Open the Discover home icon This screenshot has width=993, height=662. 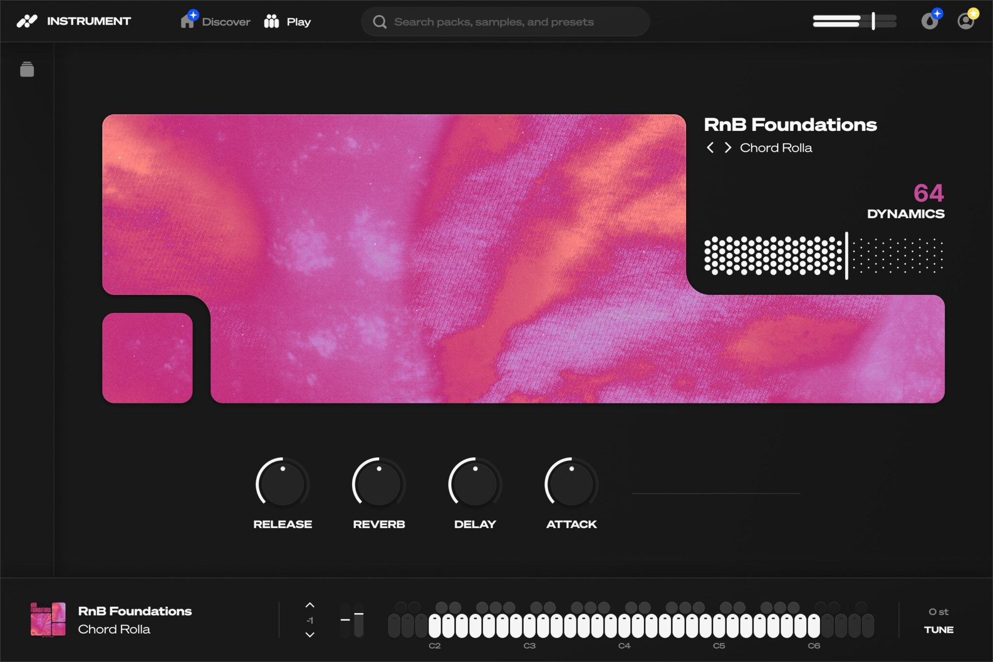click(x=188, y=21)
